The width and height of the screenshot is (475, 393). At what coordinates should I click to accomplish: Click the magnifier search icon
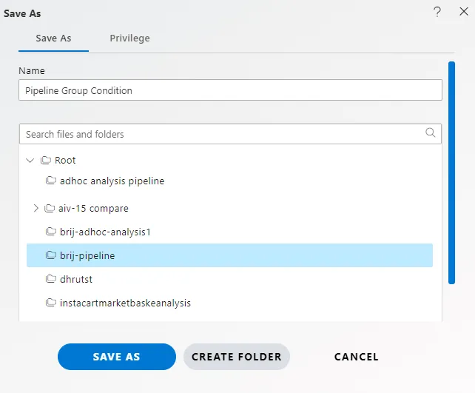[430, 132]
